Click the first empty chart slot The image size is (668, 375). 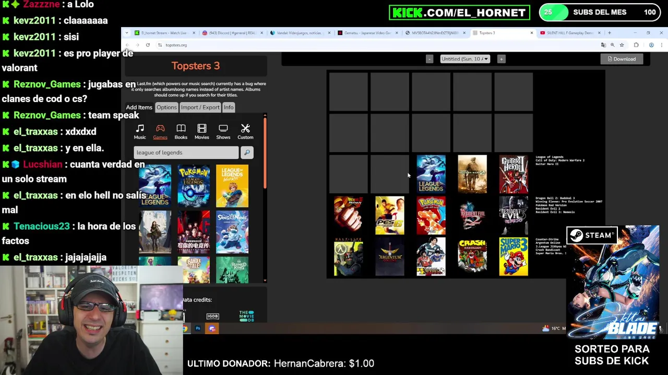click(x=349, y=92)
